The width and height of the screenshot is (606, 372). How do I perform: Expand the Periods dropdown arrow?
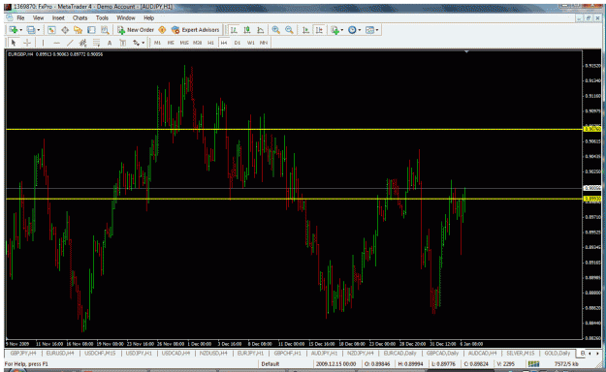click(x=360, y=30)
